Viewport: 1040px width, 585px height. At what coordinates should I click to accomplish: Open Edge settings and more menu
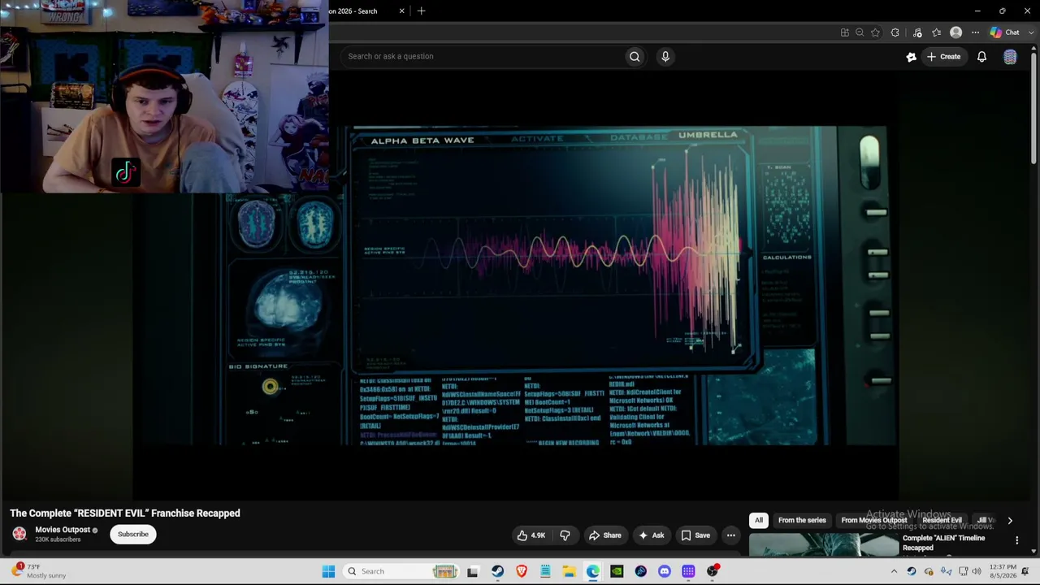[975, 32]
